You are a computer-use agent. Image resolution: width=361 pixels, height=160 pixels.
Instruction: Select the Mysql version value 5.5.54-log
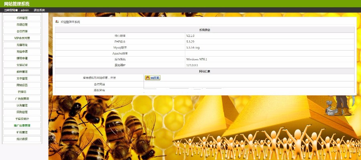coord(193,48)
